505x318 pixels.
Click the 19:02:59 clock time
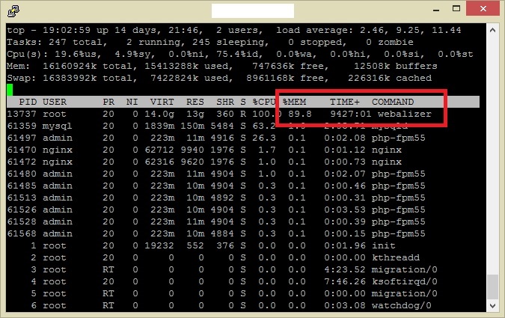coord(67,30)
